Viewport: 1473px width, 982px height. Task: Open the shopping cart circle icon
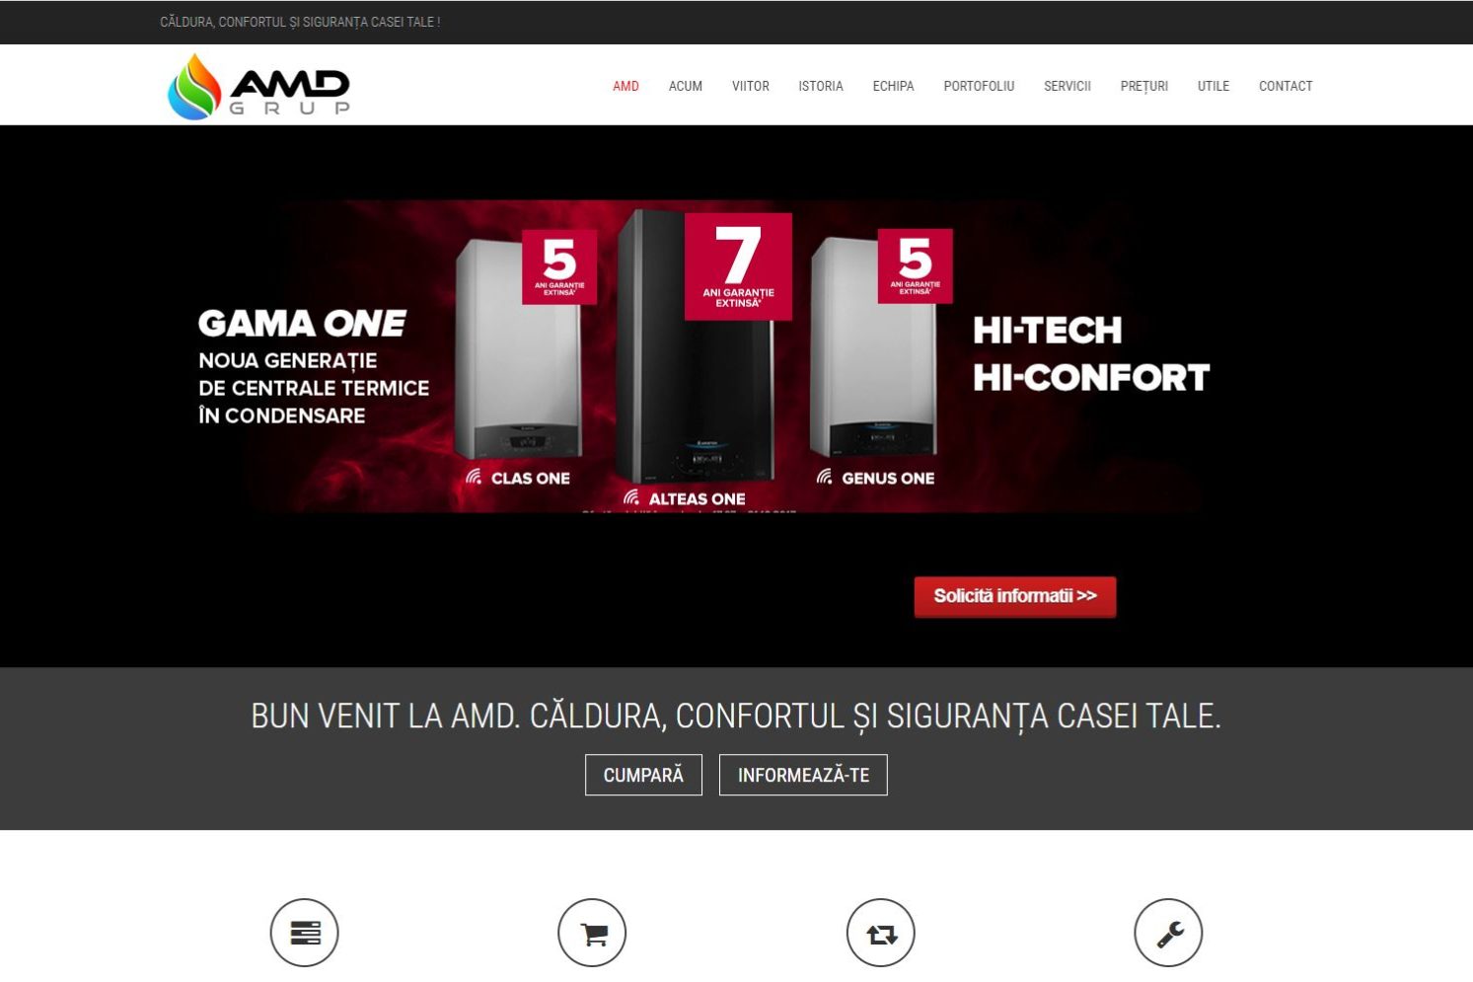pyautogui.click(x=593, y=933)
